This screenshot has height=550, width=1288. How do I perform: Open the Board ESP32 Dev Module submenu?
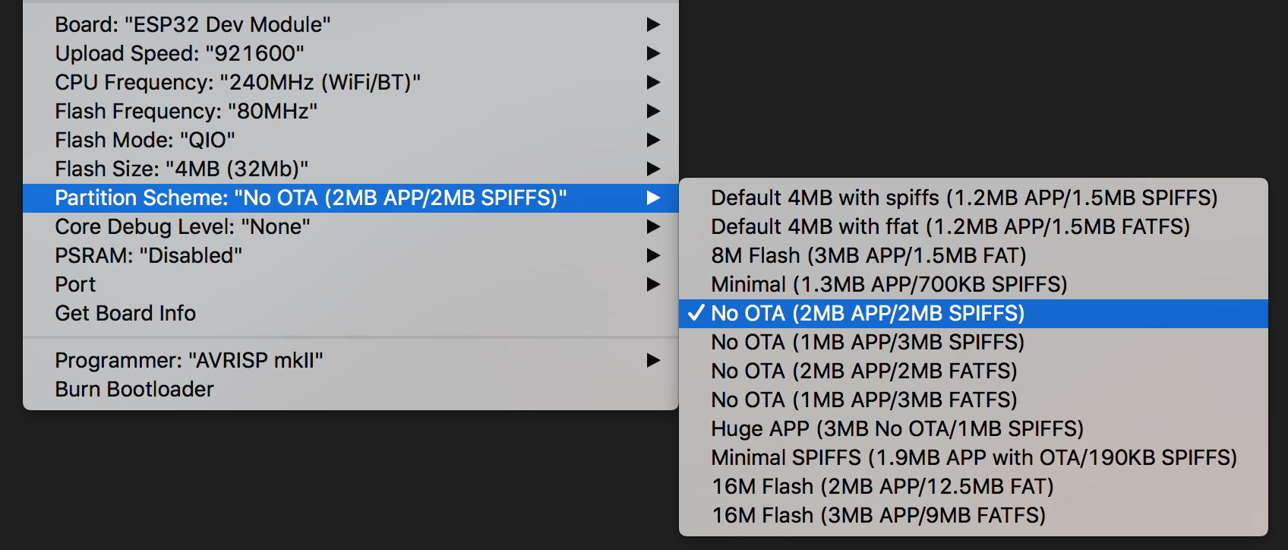point(193,24)
